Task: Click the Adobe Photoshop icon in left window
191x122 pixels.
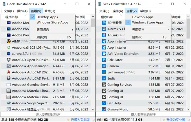Action: pos(8,29)
